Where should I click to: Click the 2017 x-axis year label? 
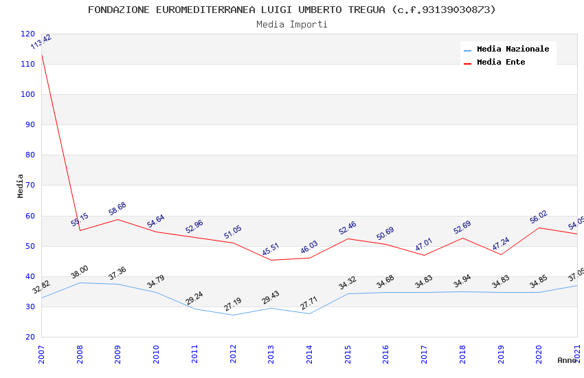pos(424,355)
